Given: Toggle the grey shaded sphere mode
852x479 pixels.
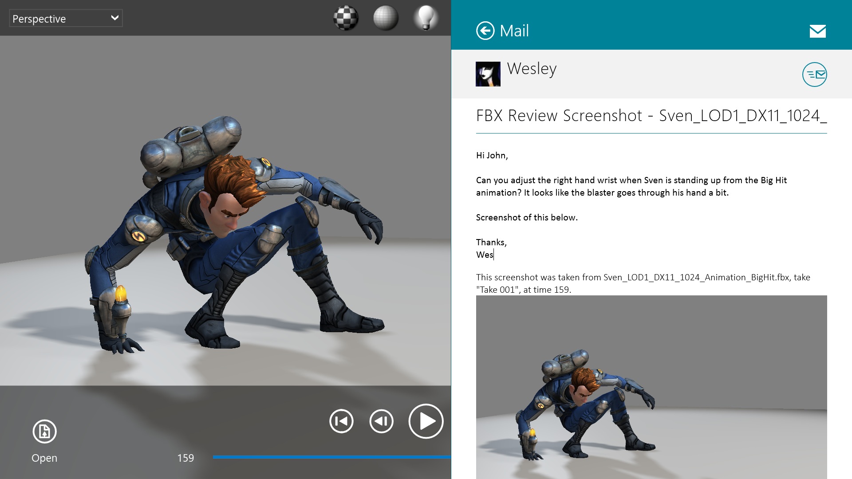Looking at the screenshot, I should pyautogui.click(x=386, y=18).
